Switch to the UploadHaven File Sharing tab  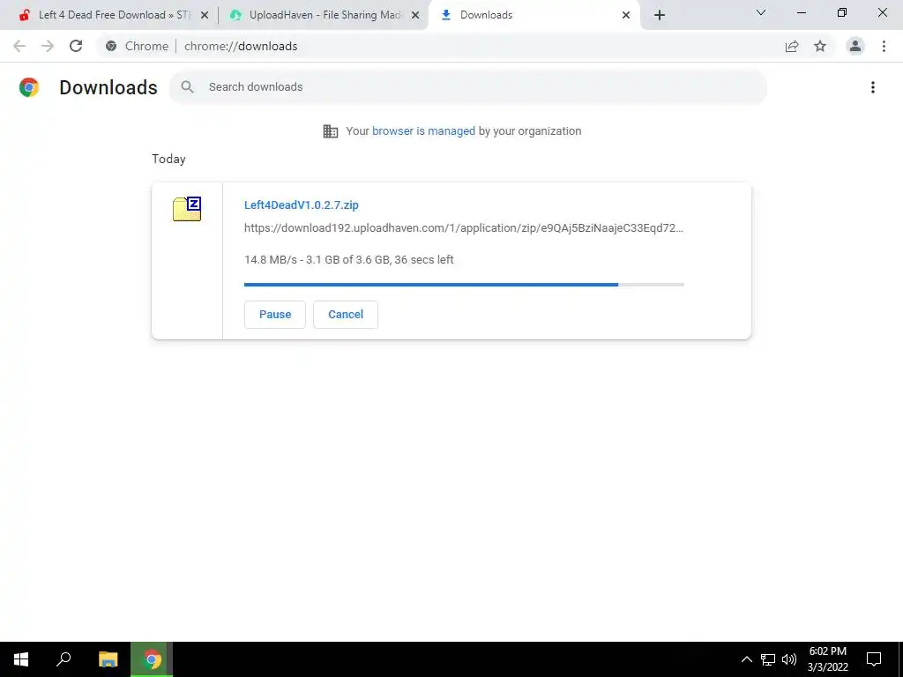coord(323,15)
